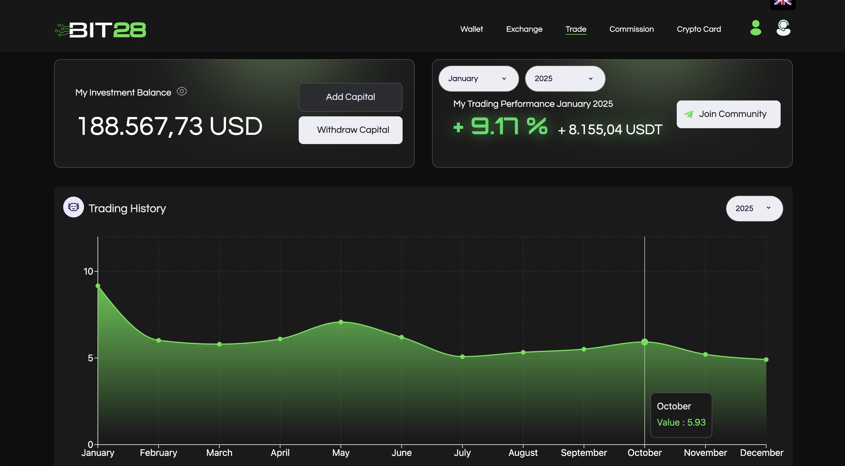Click the Withdraw Capital button
This screenshot has width=845, height=466.
[x=350, y=130]
